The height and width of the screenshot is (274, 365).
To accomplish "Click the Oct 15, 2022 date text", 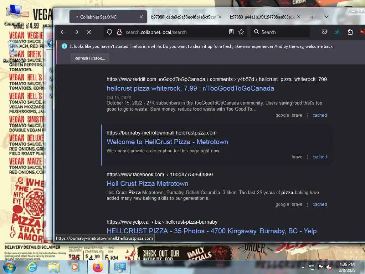I will click(x=119, y=97).
